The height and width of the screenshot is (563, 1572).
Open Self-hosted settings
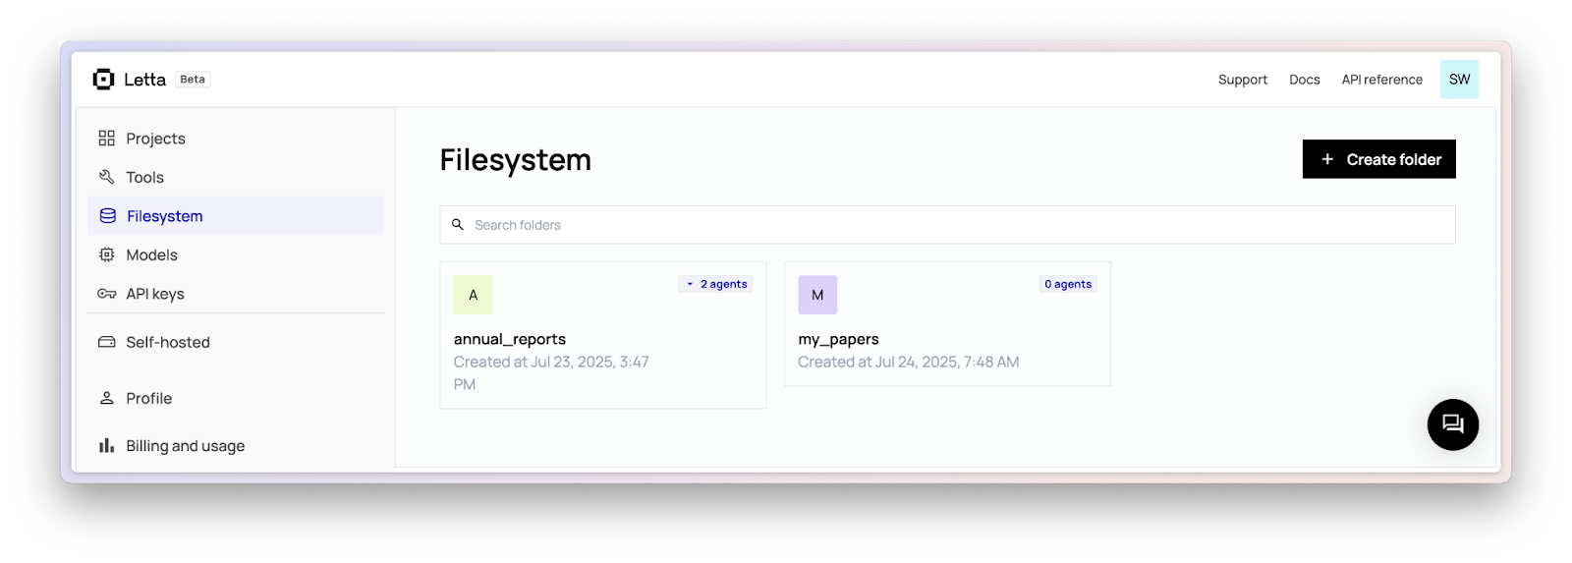[x=236, y=342]
